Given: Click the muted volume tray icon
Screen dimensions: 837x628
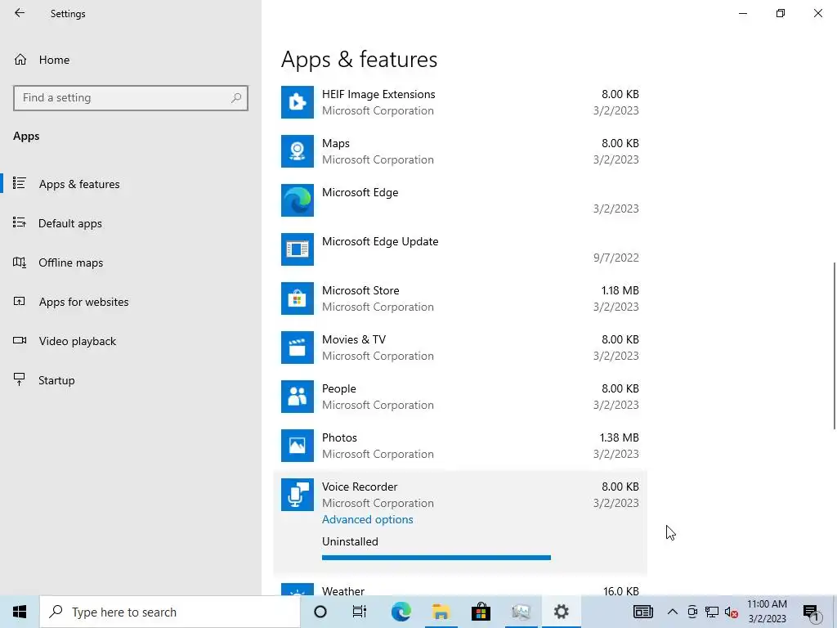Looking at the screenshot, I should [732, 612].
